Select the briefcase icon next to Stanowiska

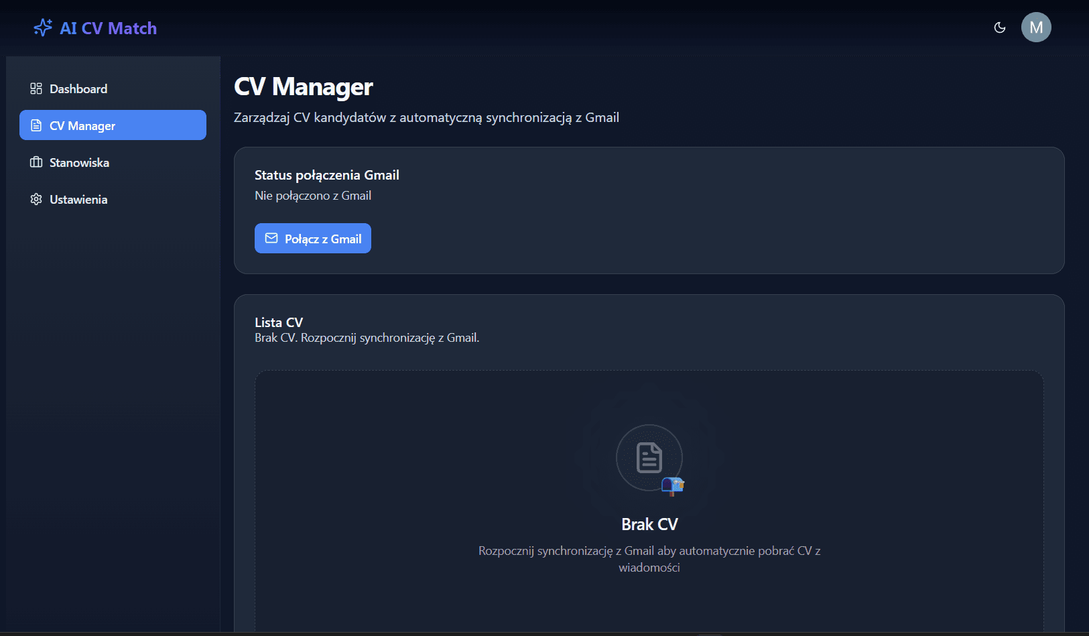(x=36, y=162)
